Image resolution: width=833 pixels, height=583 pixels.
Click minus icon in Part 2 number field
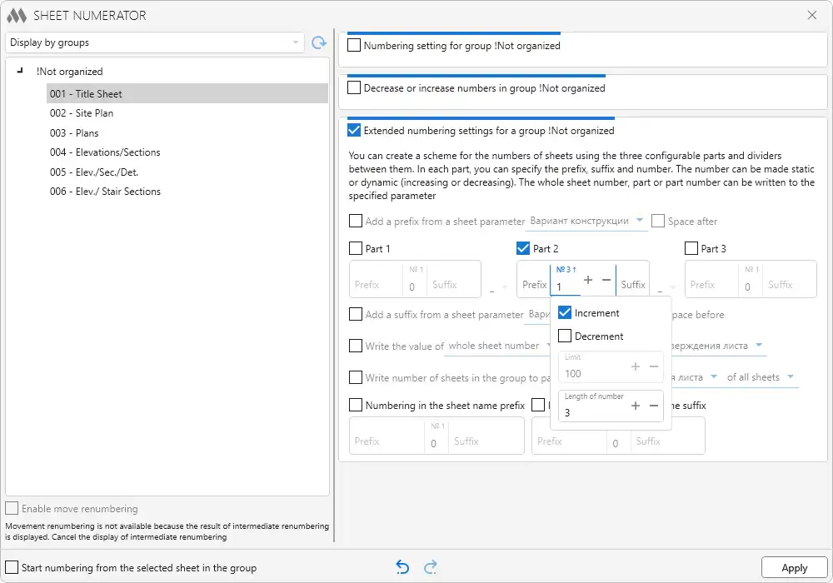pyautogui.click(x=606, y=281)
